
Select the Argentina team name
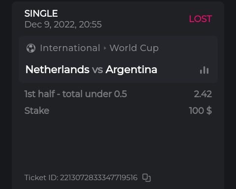[131, 70]
